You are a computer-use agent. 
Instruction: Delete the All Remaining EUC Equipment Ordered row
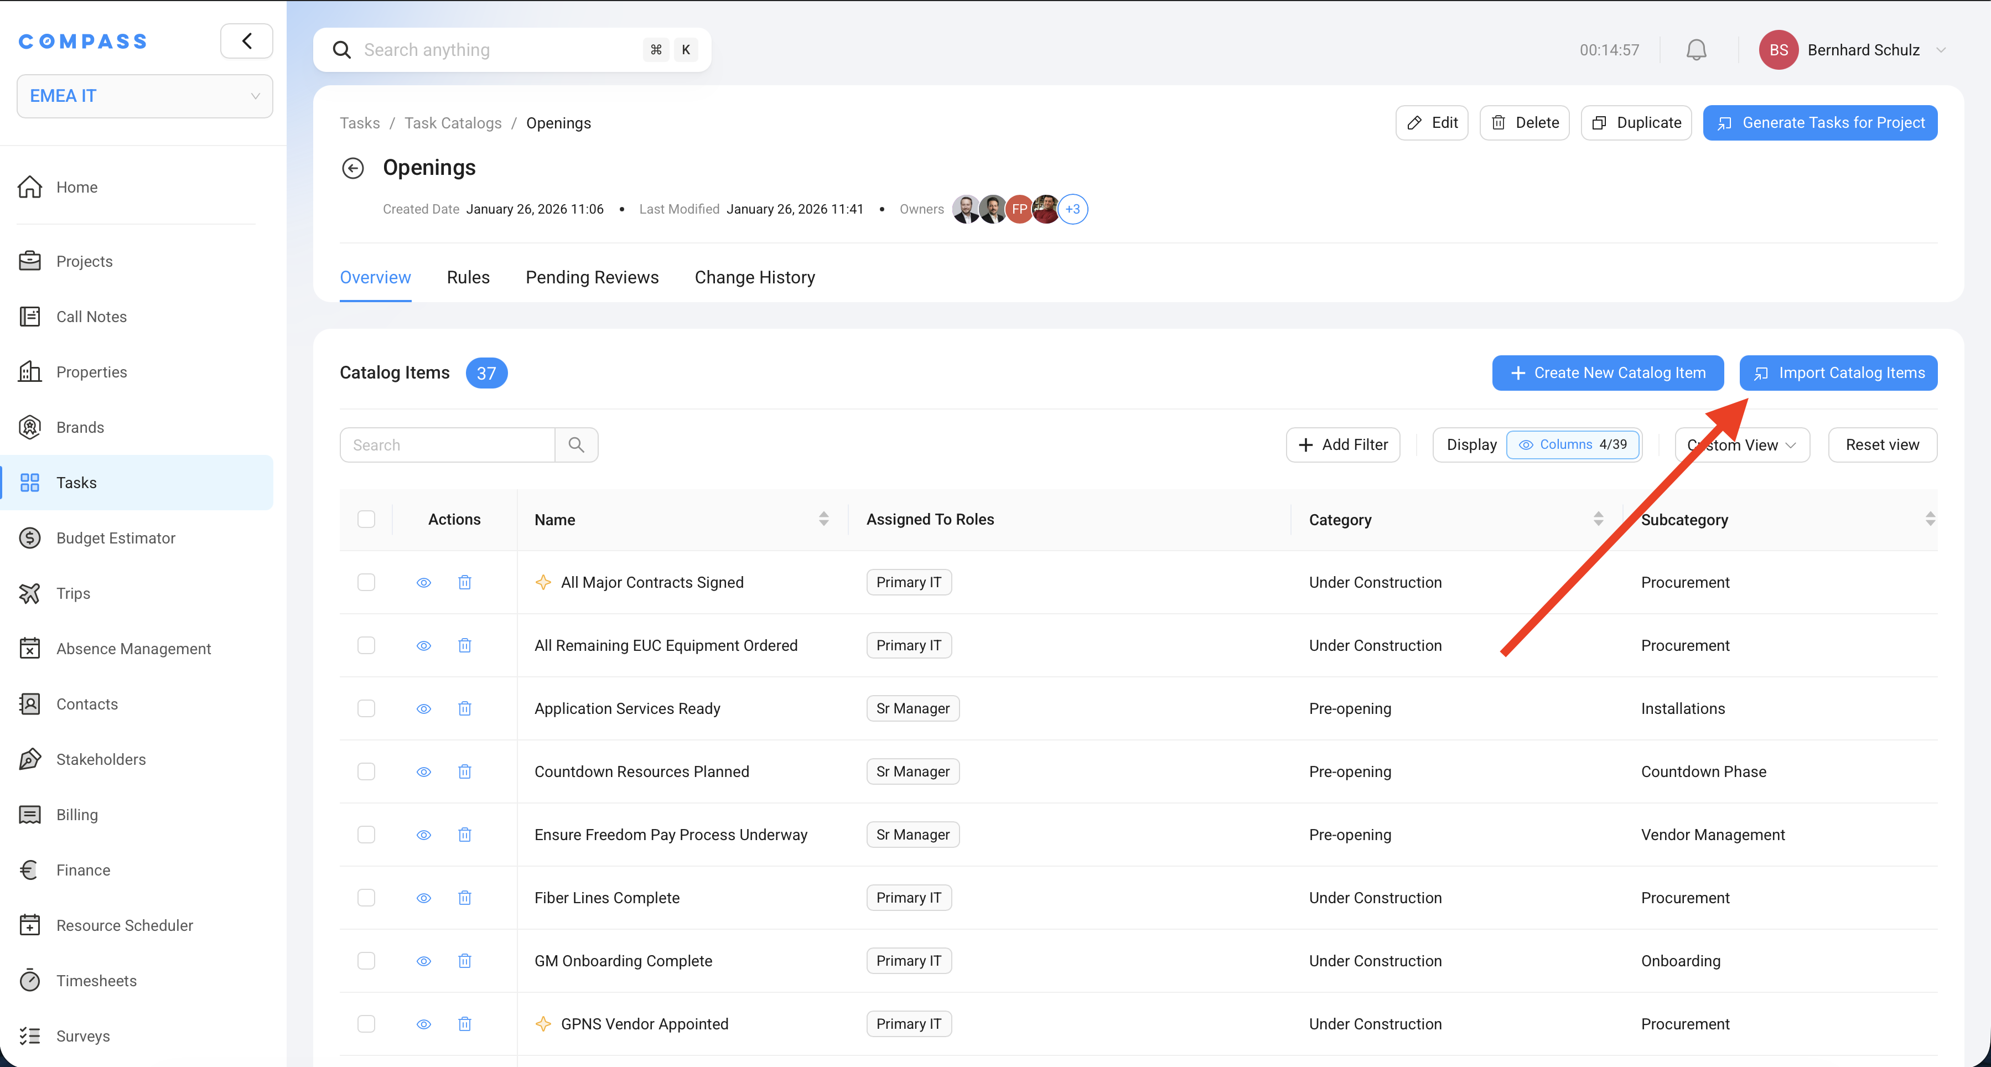[464, 646]
